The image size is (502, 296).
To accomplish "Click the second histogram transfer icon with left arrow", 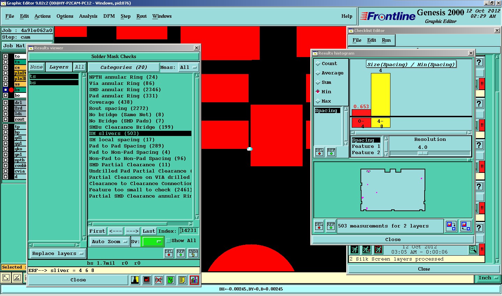I will [x=465, y=226].
